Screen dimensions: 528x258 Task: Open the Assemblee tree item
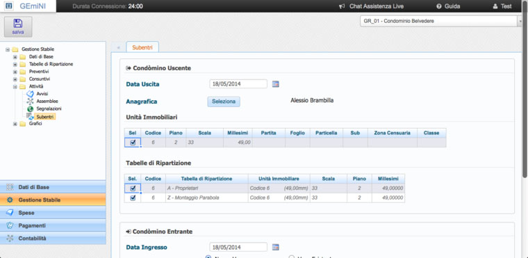(47, 101)
